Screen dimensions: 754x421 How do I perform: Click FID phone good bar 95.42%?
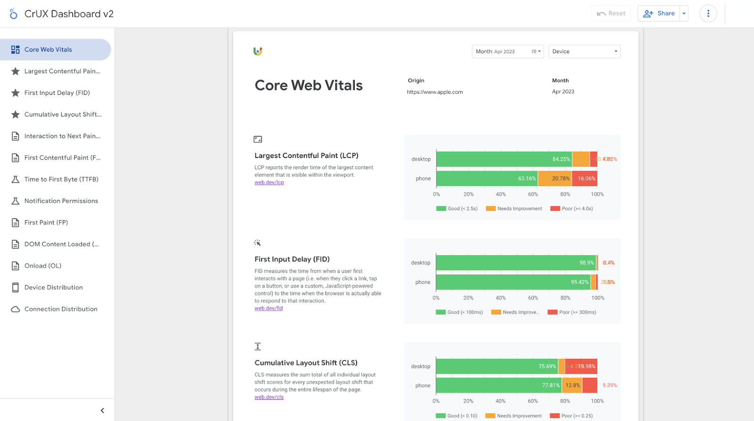tap(514, 282)
